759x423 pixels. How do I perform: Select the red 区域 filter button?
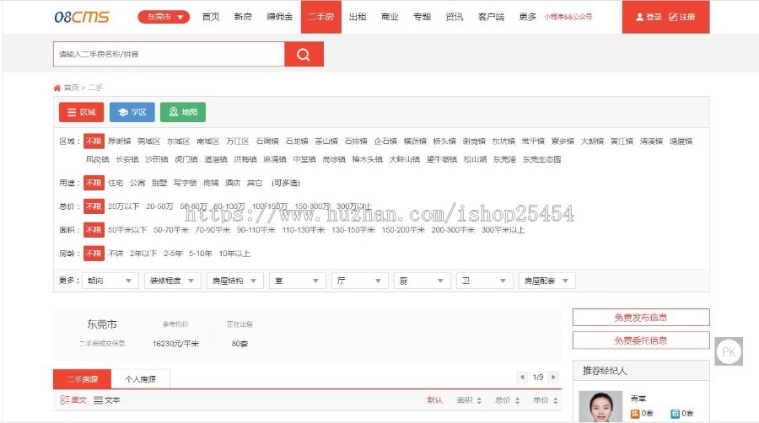point(81,112)
